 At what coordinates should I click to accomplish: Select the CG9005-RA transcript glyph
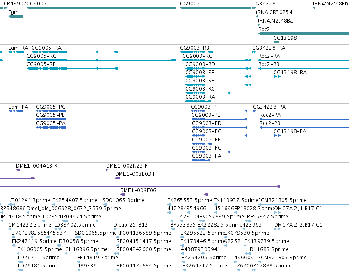point(75,52)
